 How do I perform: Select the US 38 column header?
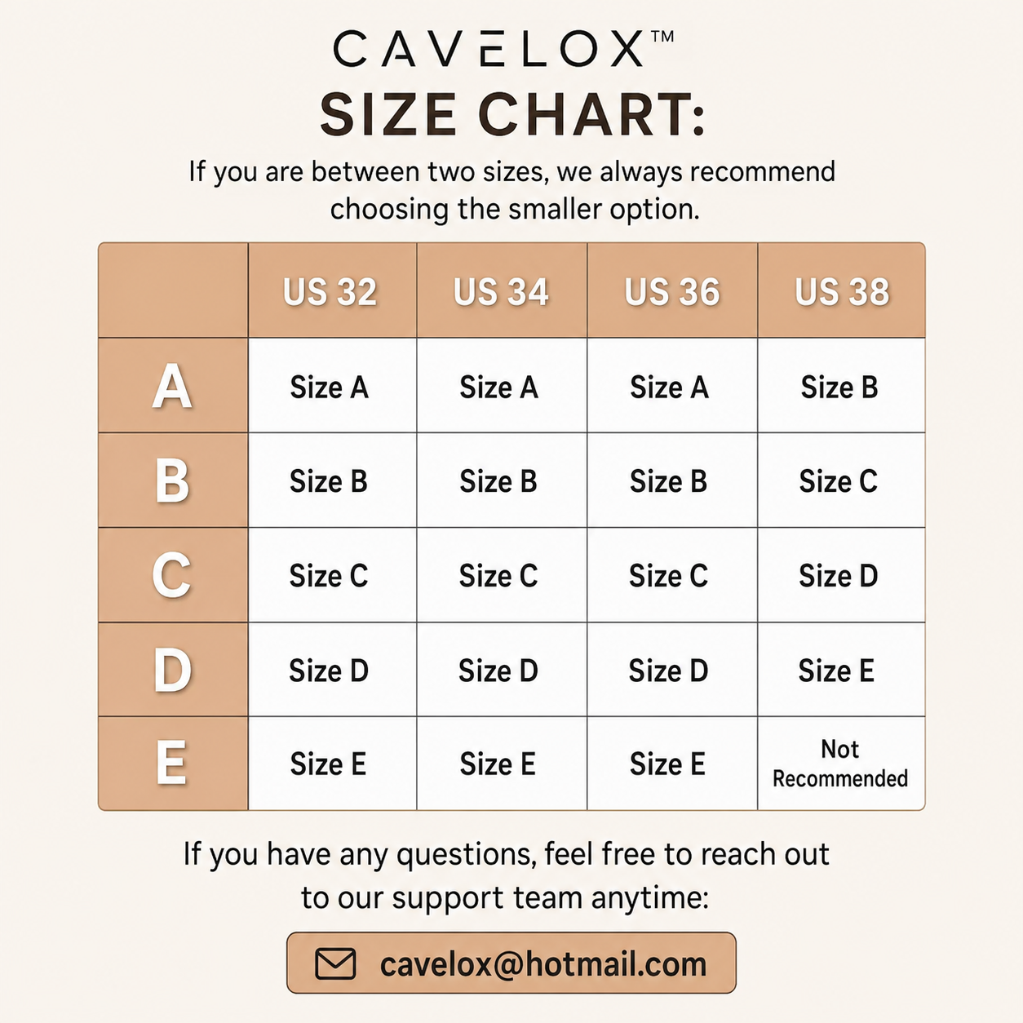click(842, 291)
